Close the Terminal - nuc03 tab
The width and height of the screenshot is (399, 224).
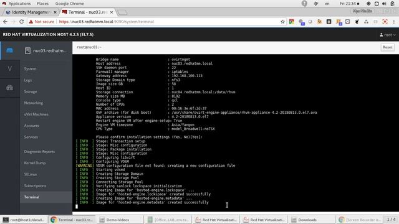click(x=112, y=12)
